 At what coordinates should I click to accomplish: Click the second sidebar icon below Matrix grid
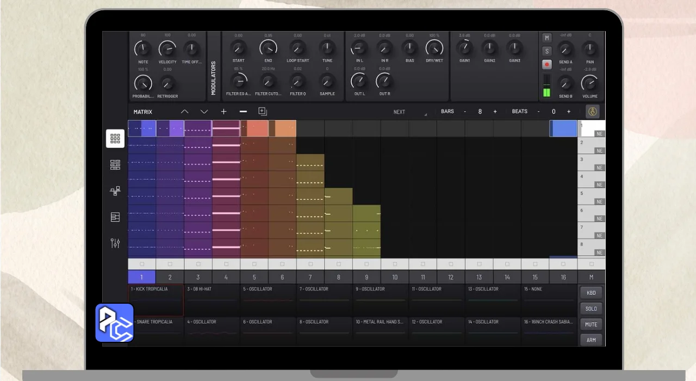coord(115,164)
